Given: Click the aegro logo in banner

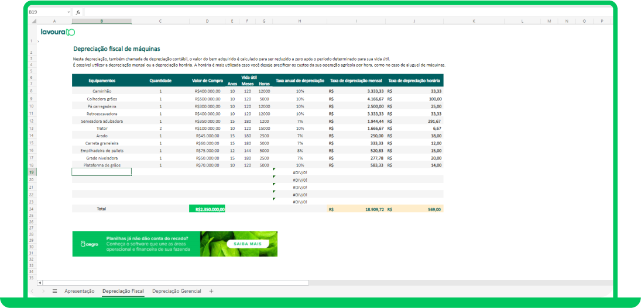Looking at the screenshot, I should click(x=89, y=244).
